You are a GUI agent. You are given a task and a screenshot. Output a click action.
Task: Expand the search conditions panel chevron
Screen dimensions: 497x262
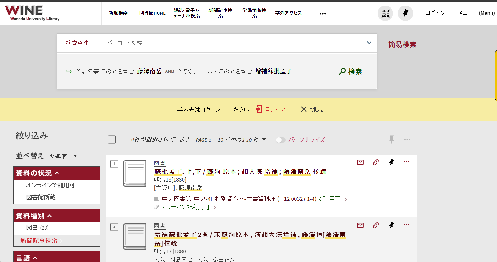[x=369, y=43]
